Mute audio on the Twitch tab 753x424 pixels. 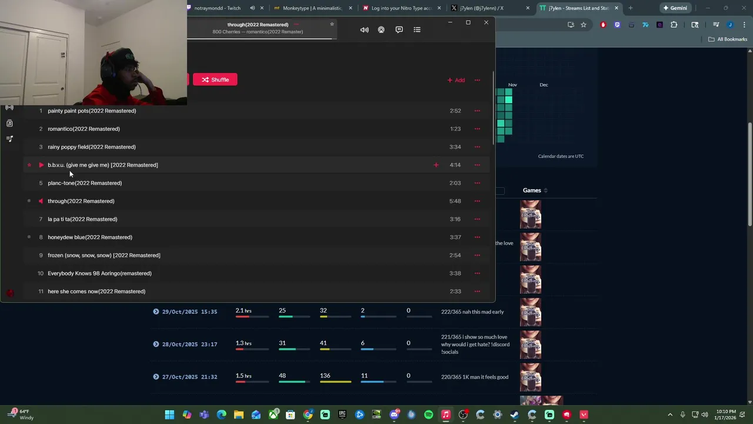(x=252, y=8)
